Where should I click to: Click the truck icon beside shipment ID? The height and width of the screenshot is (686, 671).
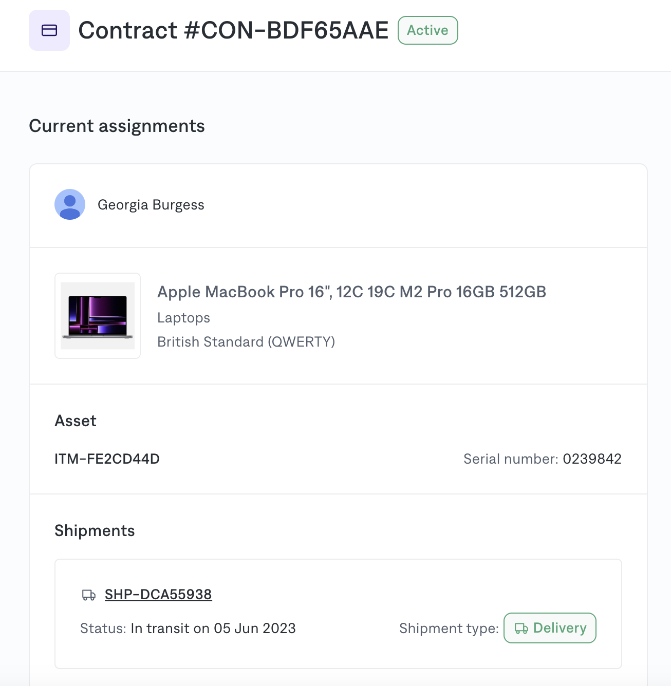[x=89, y=595]
